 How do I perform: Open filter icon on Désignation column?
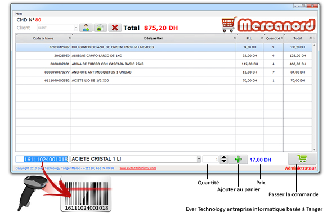pos(235,38)
